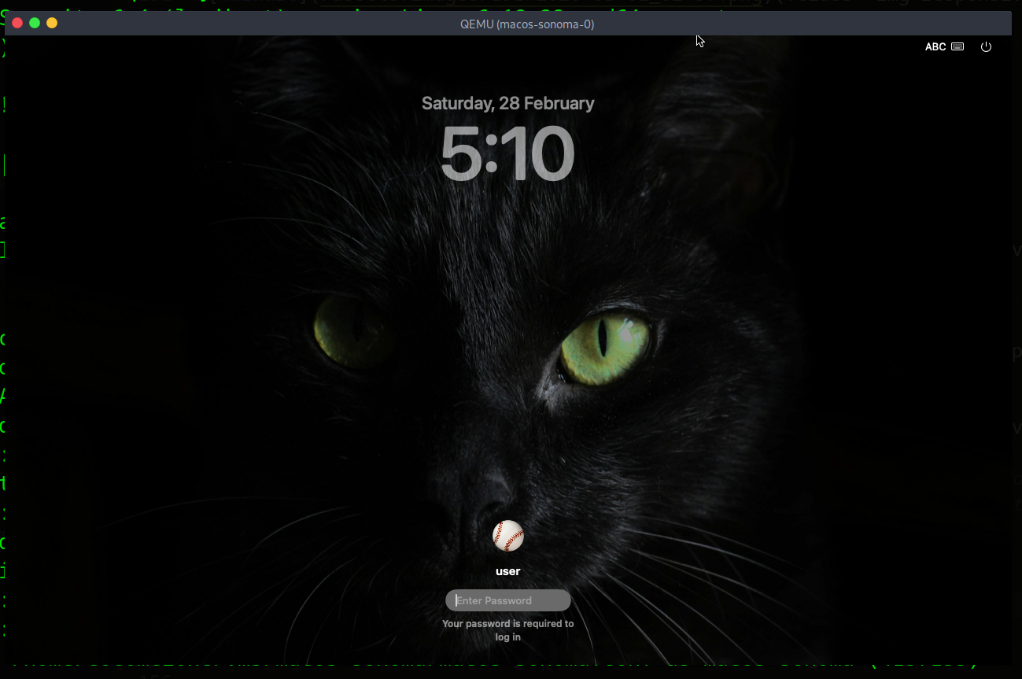Click the power symbol in the top corner
Viewport: 1022px width, 679px height.
click(x=986, y=46)
